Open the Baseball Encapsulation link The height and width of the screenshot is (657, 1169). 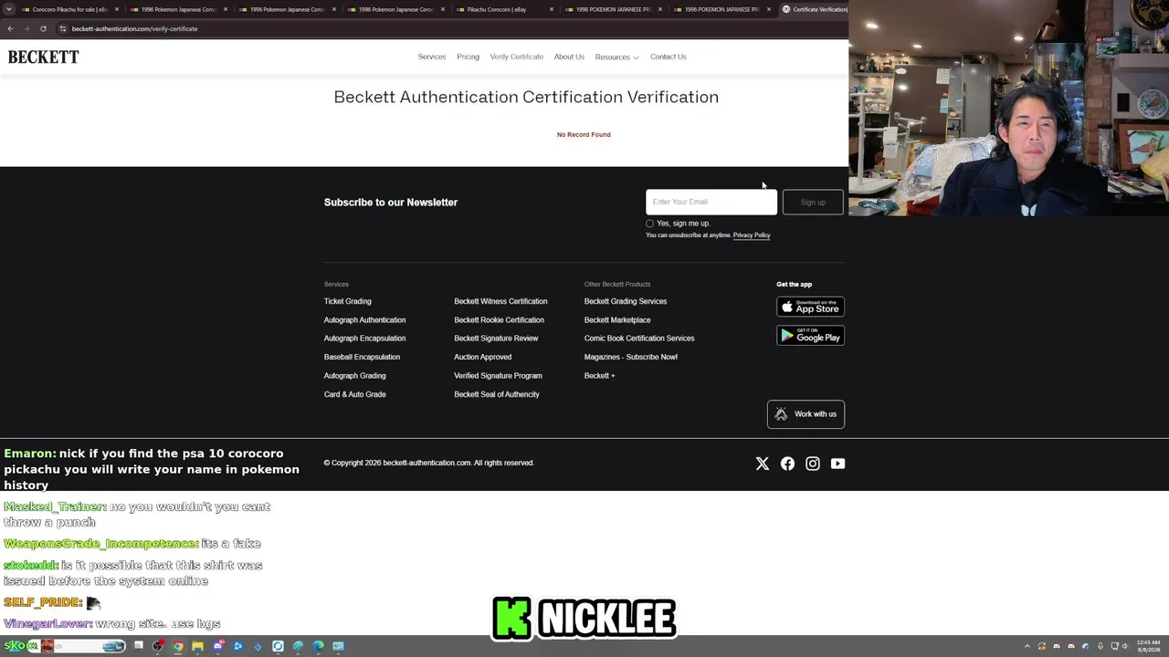[362, 357]
